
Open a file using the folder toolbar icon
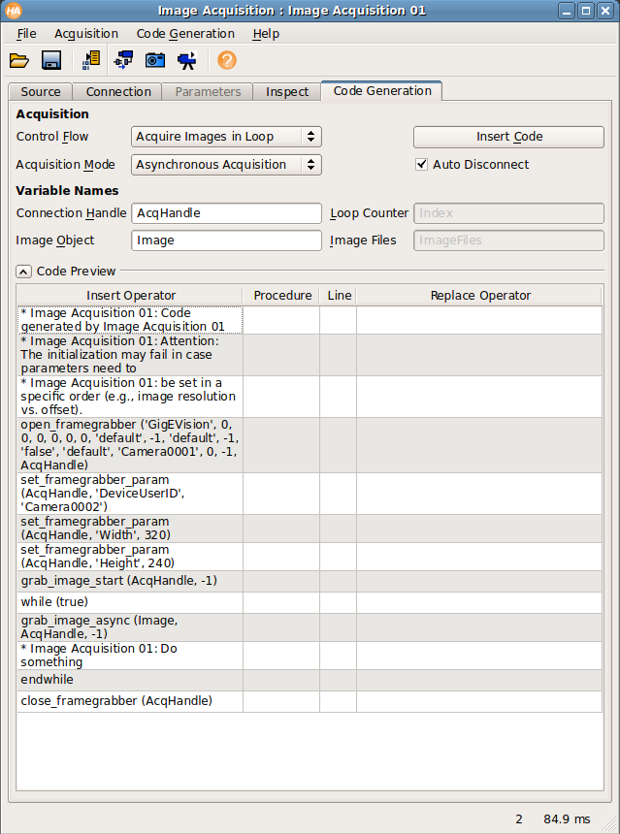click(18, 59)
